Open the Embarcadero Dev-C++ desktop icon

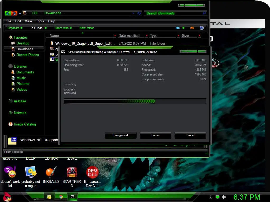pos(93,176)
